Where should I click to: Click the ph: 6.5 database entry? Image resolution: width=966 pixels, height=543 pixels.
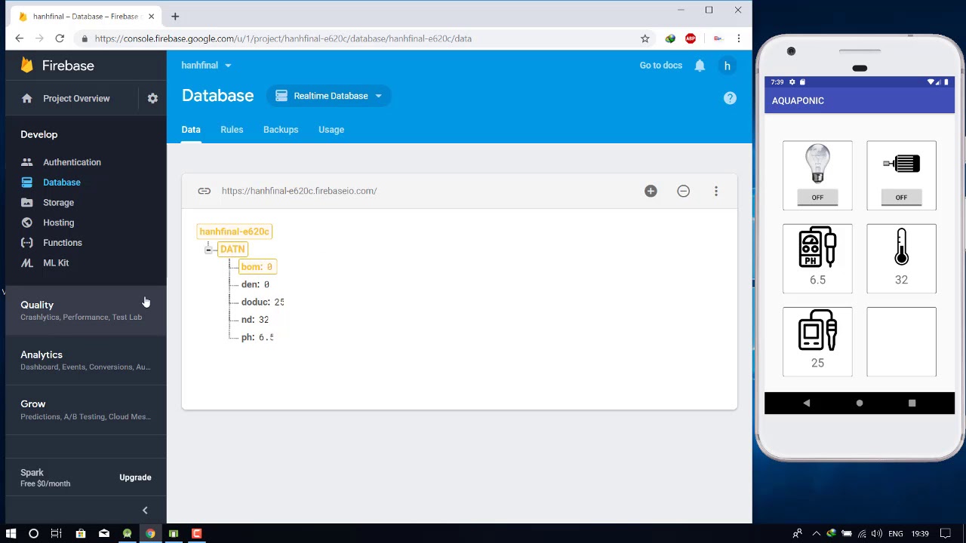point(257,337)
